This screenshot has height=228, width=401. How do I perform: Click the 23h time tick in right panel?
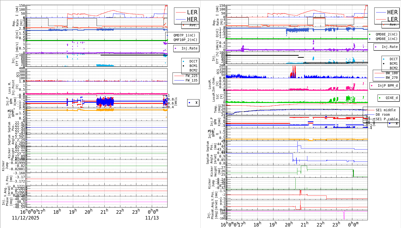pos(336,224)
